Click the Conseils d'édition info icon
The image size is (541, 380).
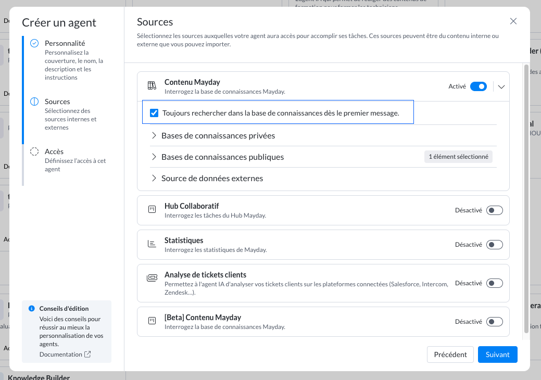32,308
